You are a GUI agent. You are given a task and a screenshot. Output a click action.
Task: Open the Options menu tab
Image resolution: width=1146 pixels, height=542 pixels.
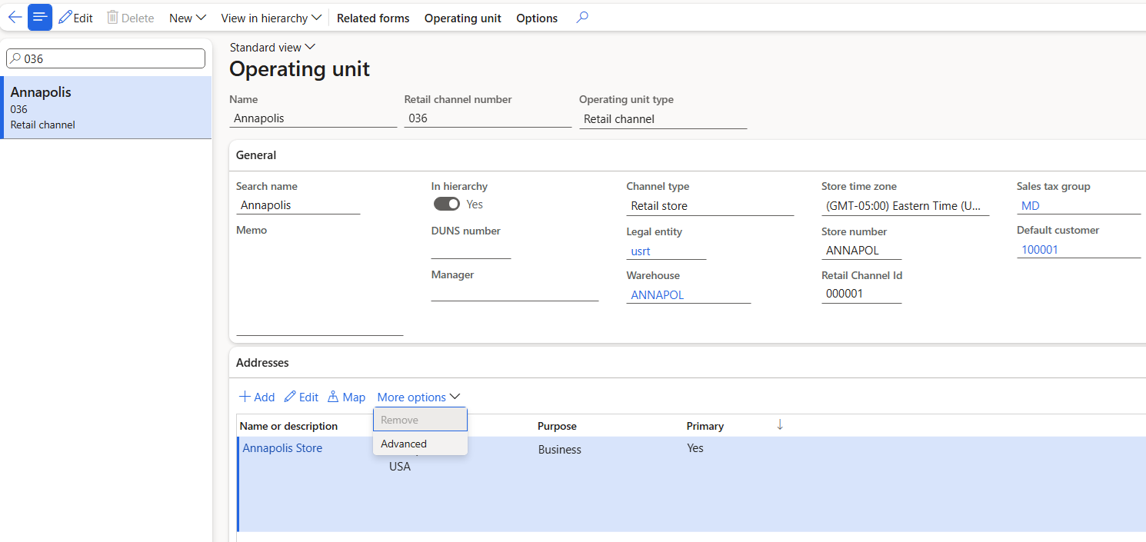(x=537, y=18)
